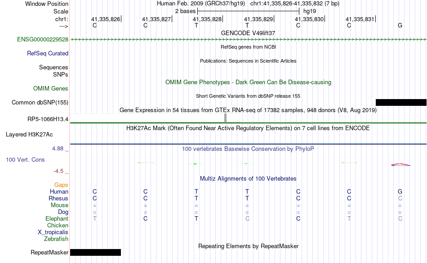Image resolution: width=427 pixels, height=263 pixels.
Task: Click the gray GTEx expression bar
Action: (x=226, y=118)
